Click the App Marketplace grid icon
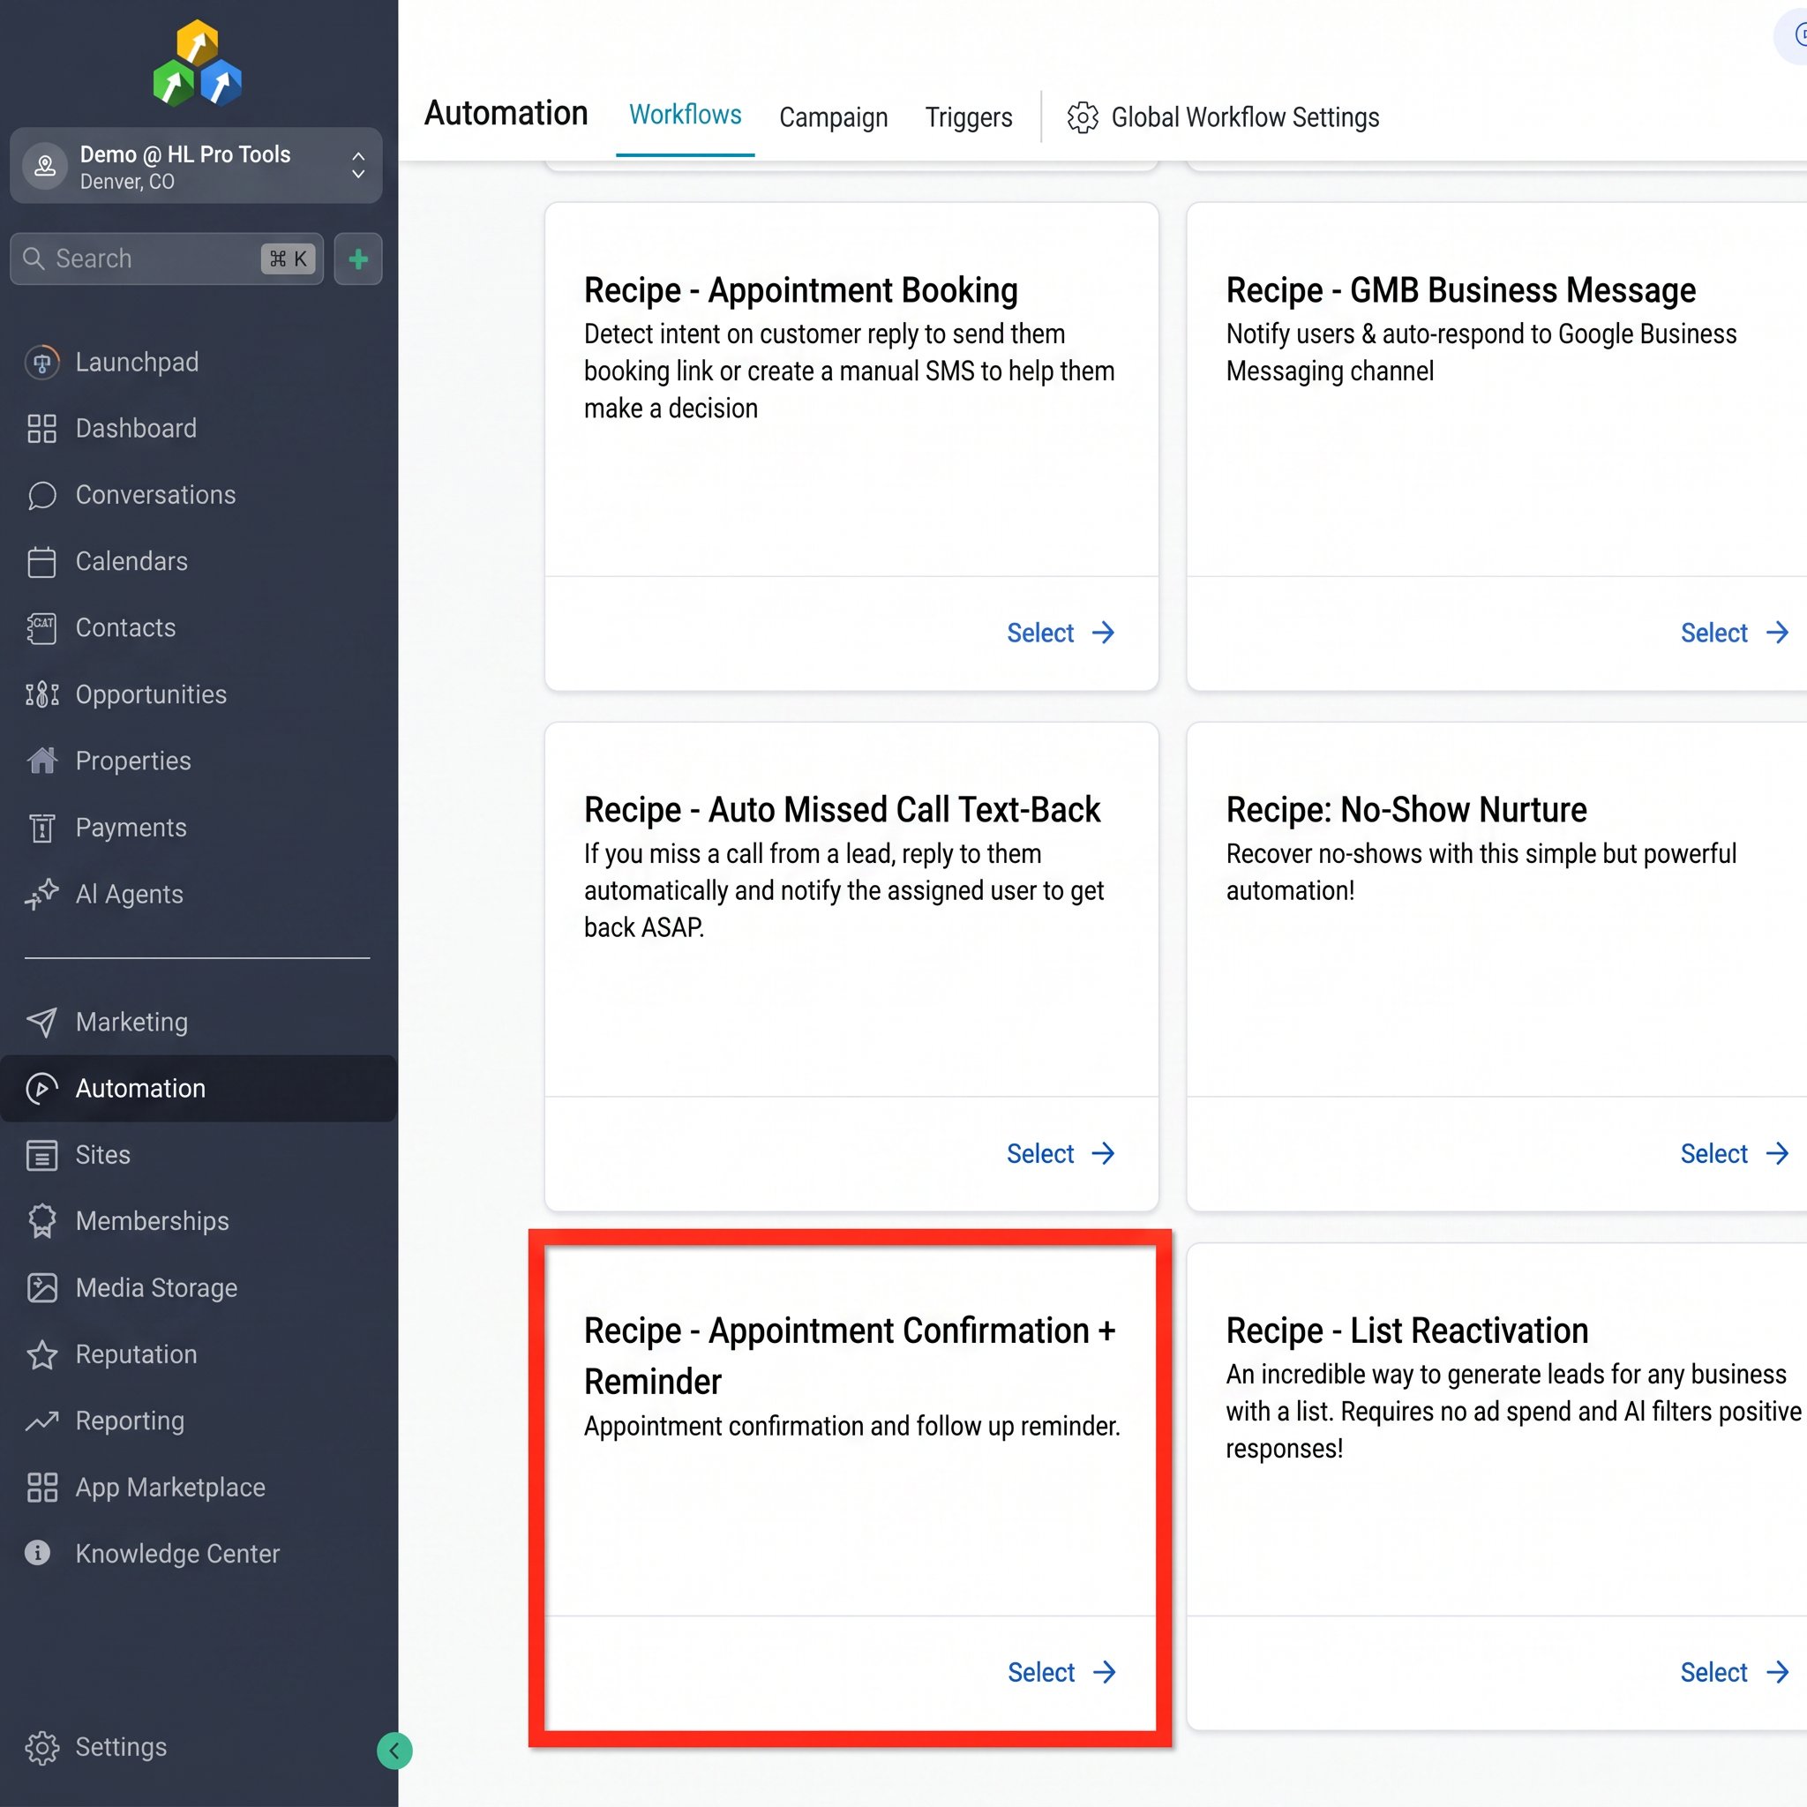This screenshot has height=1807, width=1807. (x=42, y=1487)
